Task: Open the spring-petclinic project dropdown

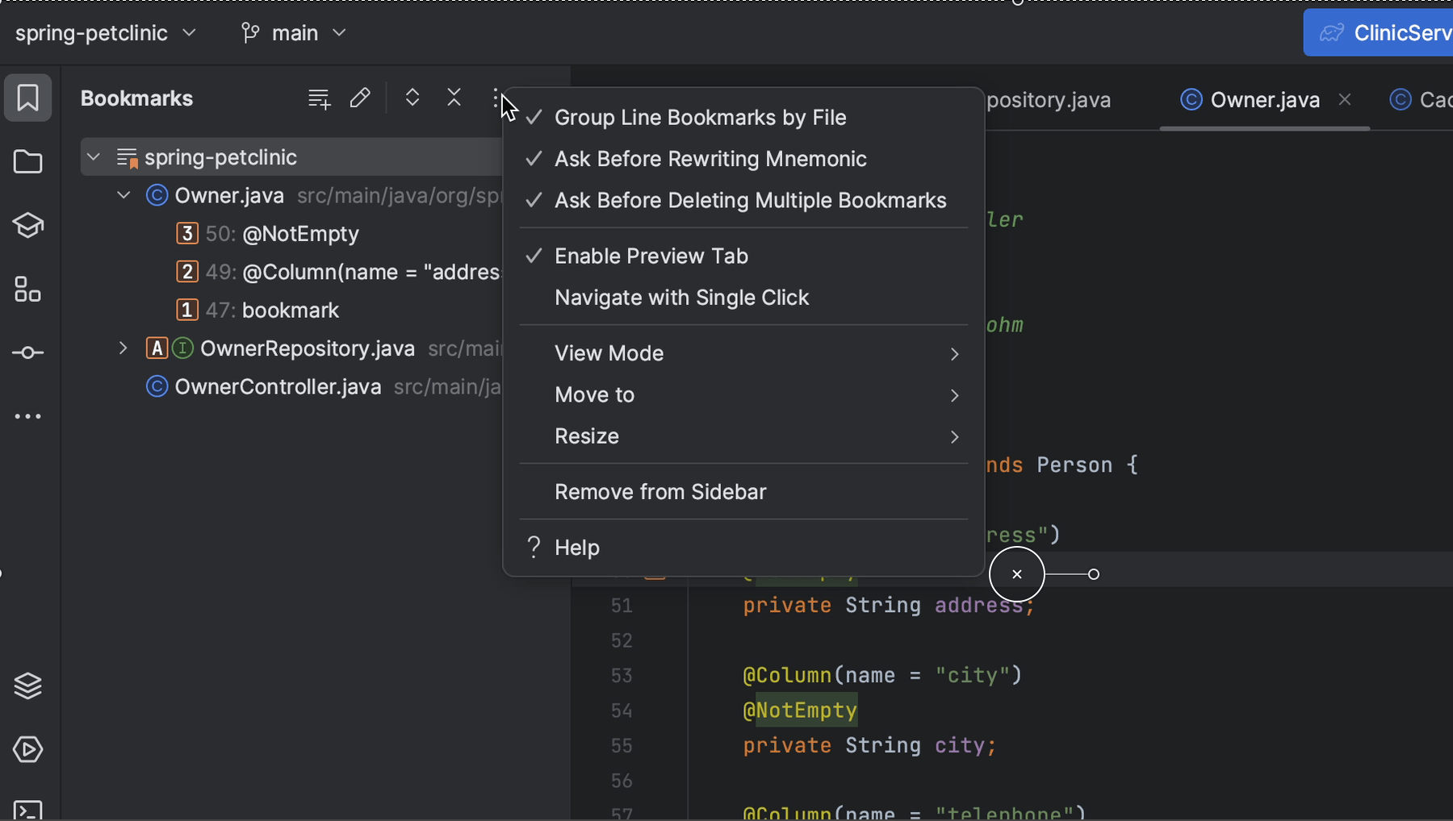Action: pos(106,32)
